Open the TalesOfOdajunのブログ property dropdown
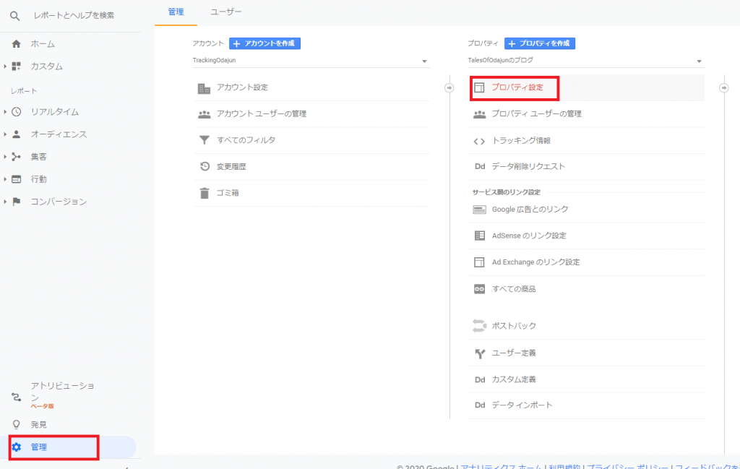Image resolution: width=740 pixels, height=469 pixels. pyautogui.click(x=585, y=61)
